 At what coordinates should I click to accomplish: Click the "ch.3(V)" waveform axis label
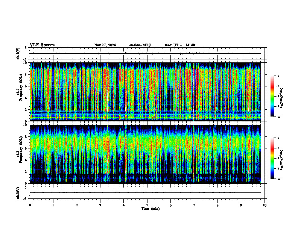(18, 193)
